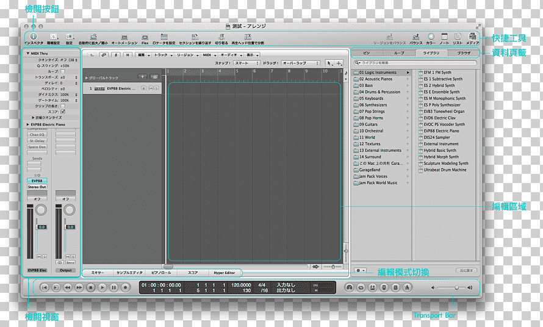This screenshot has height=327, width=543.
Task: Mute the EVP88 Elec channel strip
Action: point(39,257)
